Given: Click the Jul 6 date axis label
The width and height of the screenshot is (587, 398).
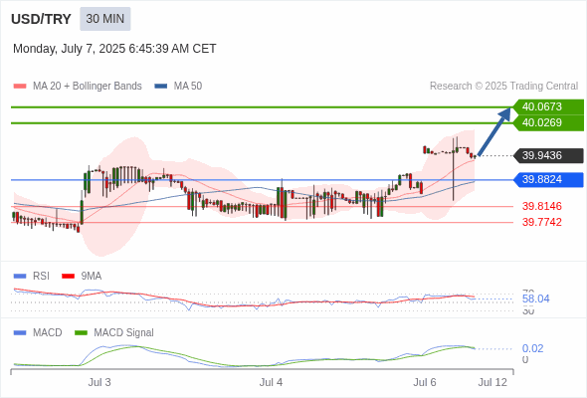Looking at the screenshot, I should click(425, 382).
